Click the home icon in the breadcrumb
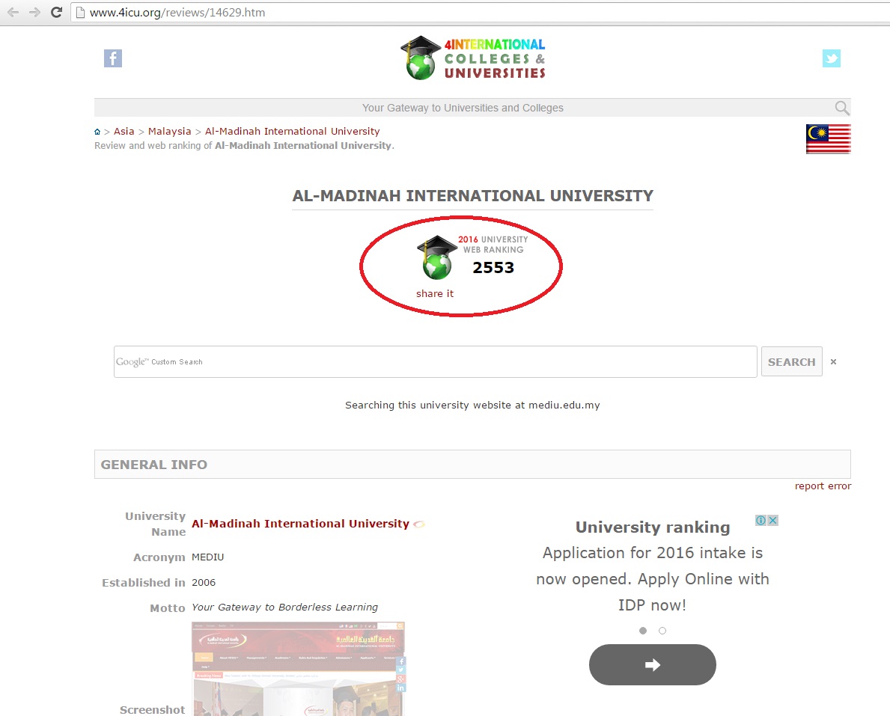The image size is (890, 716). (97, 132)
